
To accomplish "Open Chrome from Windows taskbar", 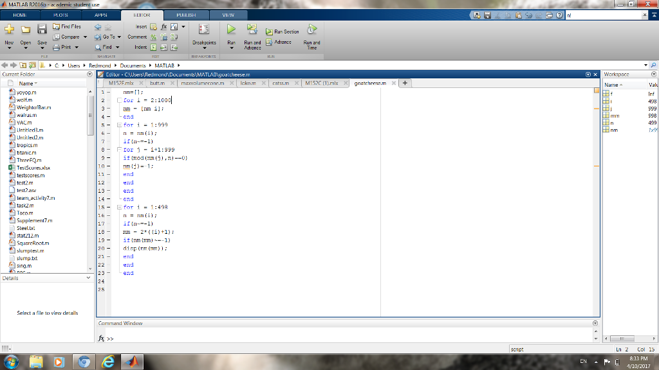I will (84, 362).
